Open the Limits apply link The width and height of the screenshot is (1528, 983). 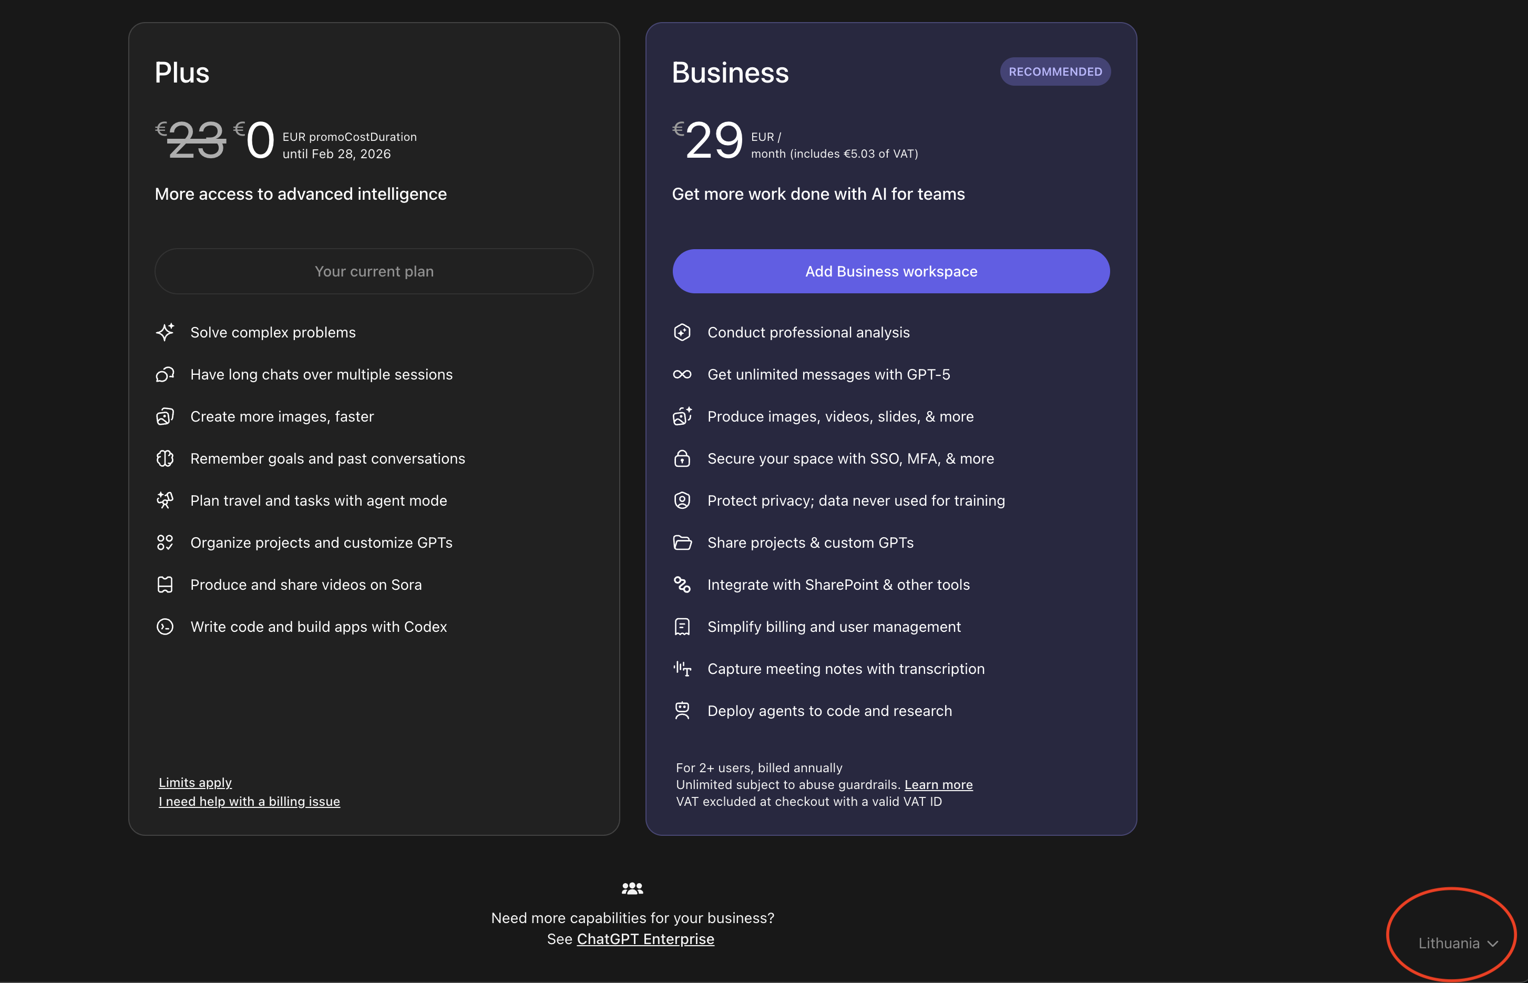click(x=196, y=782)
